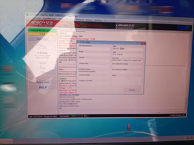The image size is (194, 145).
Task: Open the History menu
Action: [89, 20]
